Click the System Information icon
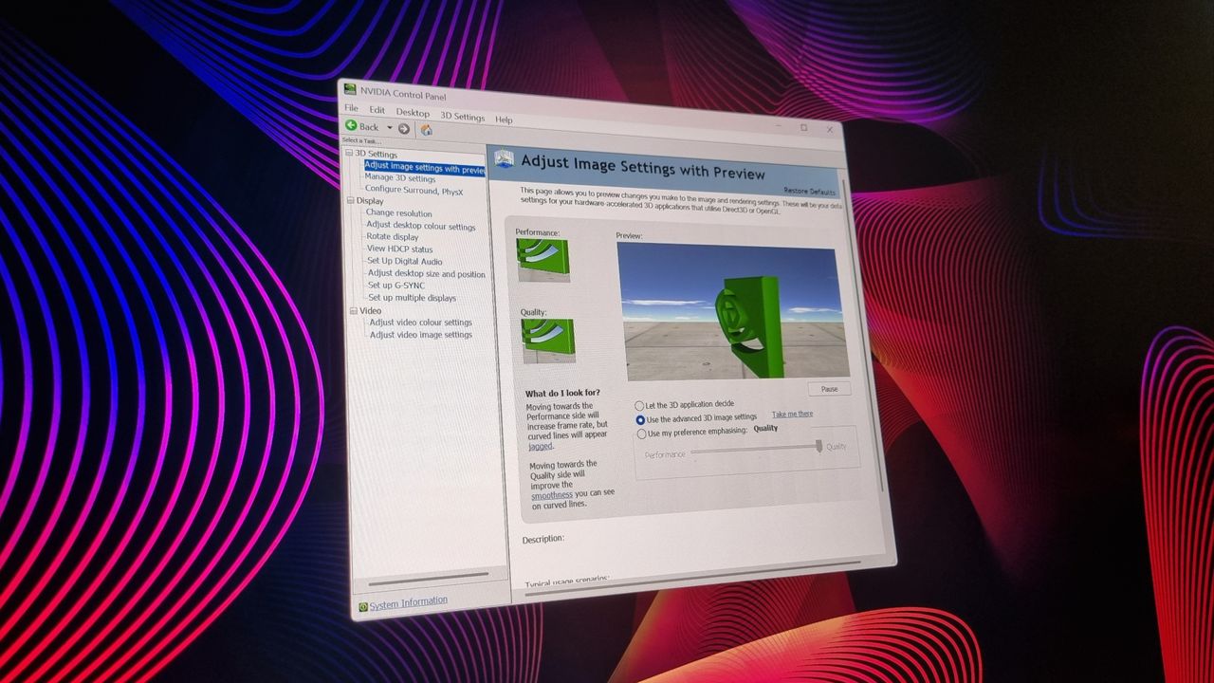This screenshot has height=683, width=1214. click(x=362, y=607)
